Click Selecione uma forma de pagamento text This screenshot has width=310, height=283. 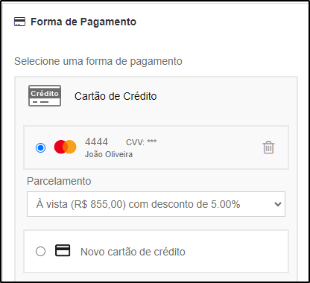click(98, 61)
